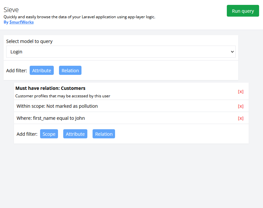Image resolution: width=263 pixels, height=208 pixels.
Task: Add a Relation filter to the Login model
Action: [70, 70]
